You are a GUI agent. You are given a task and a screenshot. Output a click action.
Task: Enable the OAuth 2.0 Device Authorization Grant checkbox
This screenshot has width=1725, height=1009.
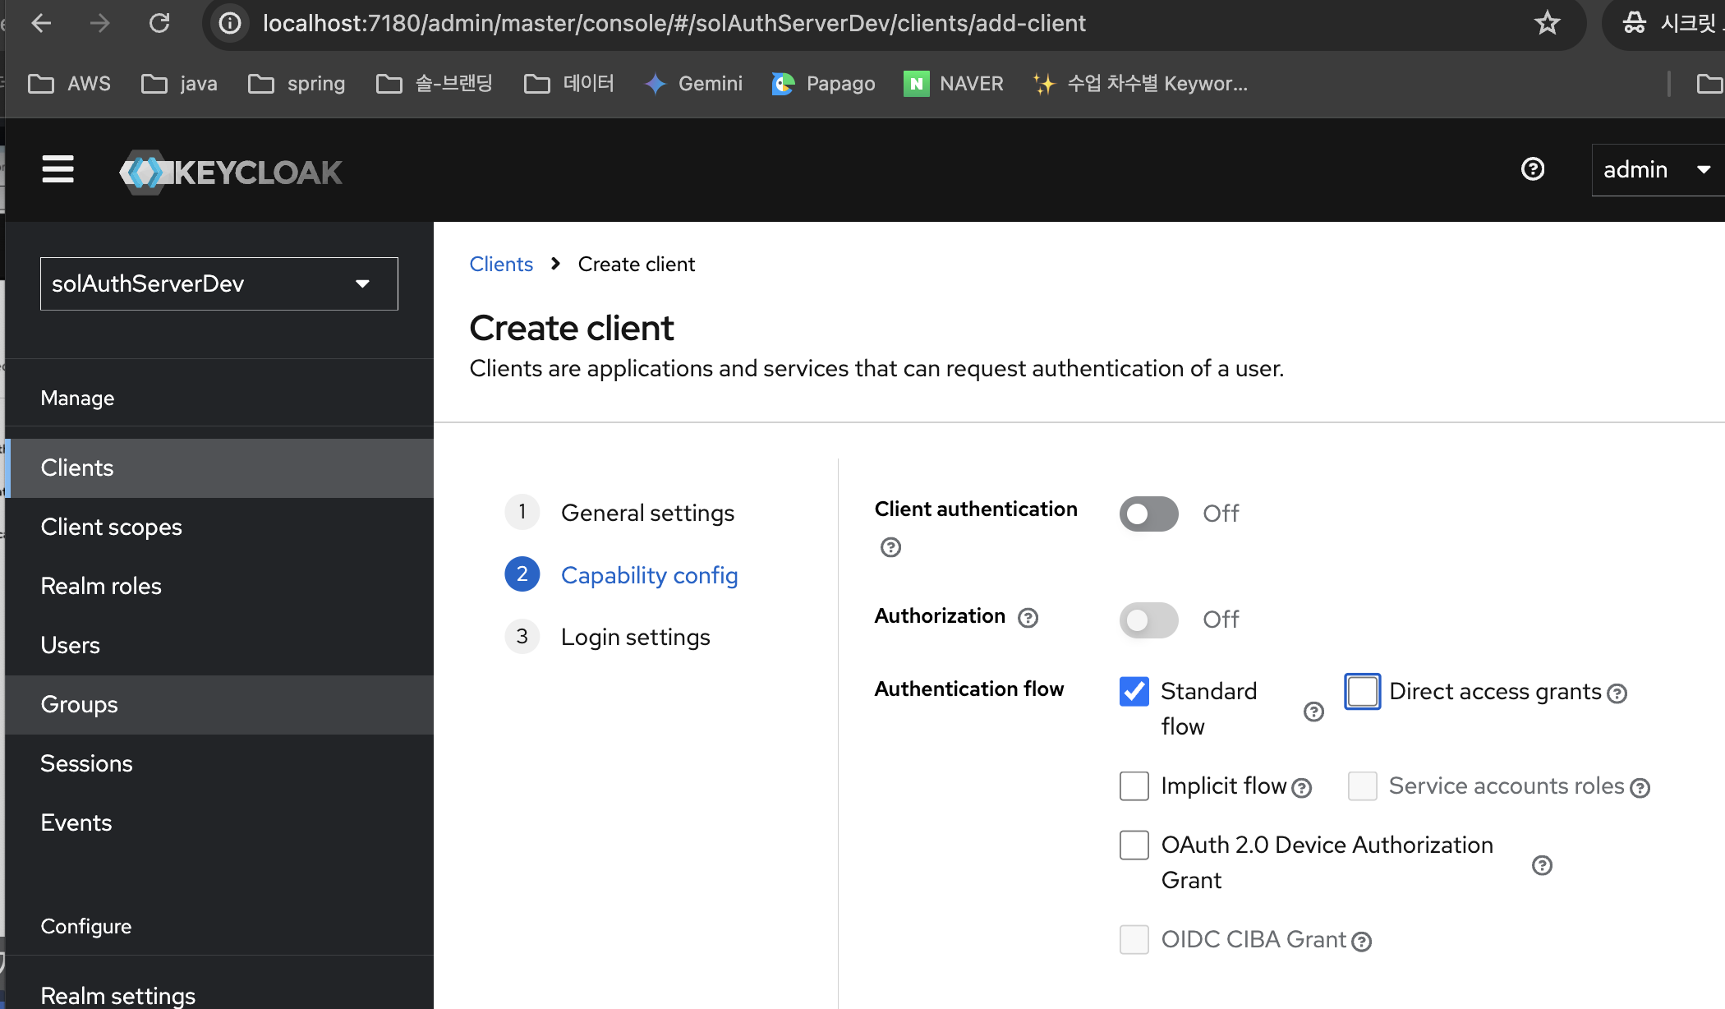[x=1134, y=845]
